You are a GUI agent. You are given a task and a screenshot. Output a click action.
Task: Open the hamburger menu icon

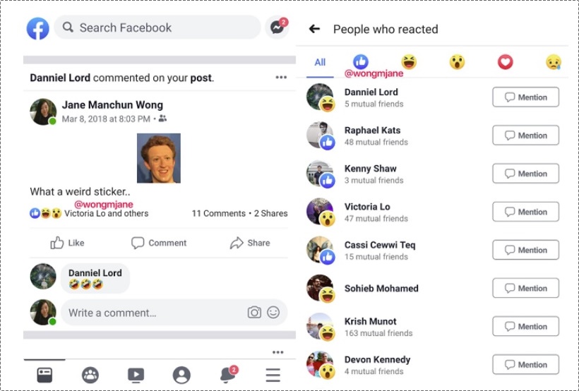click(x=273, y=375)
